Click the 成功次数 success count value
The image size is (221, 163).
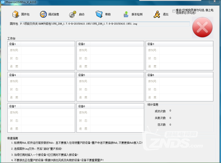pos(170,111)
